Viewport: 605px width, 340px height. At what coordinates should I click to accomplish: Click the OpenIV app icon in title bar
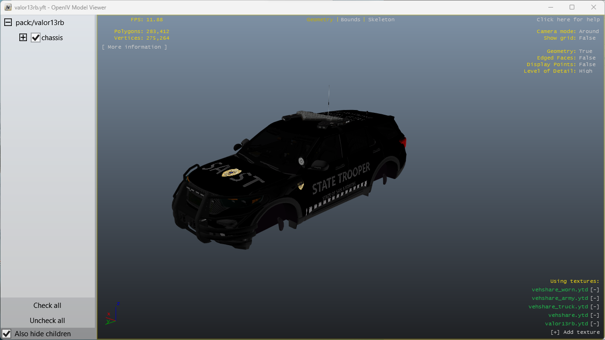pos(8,7)
